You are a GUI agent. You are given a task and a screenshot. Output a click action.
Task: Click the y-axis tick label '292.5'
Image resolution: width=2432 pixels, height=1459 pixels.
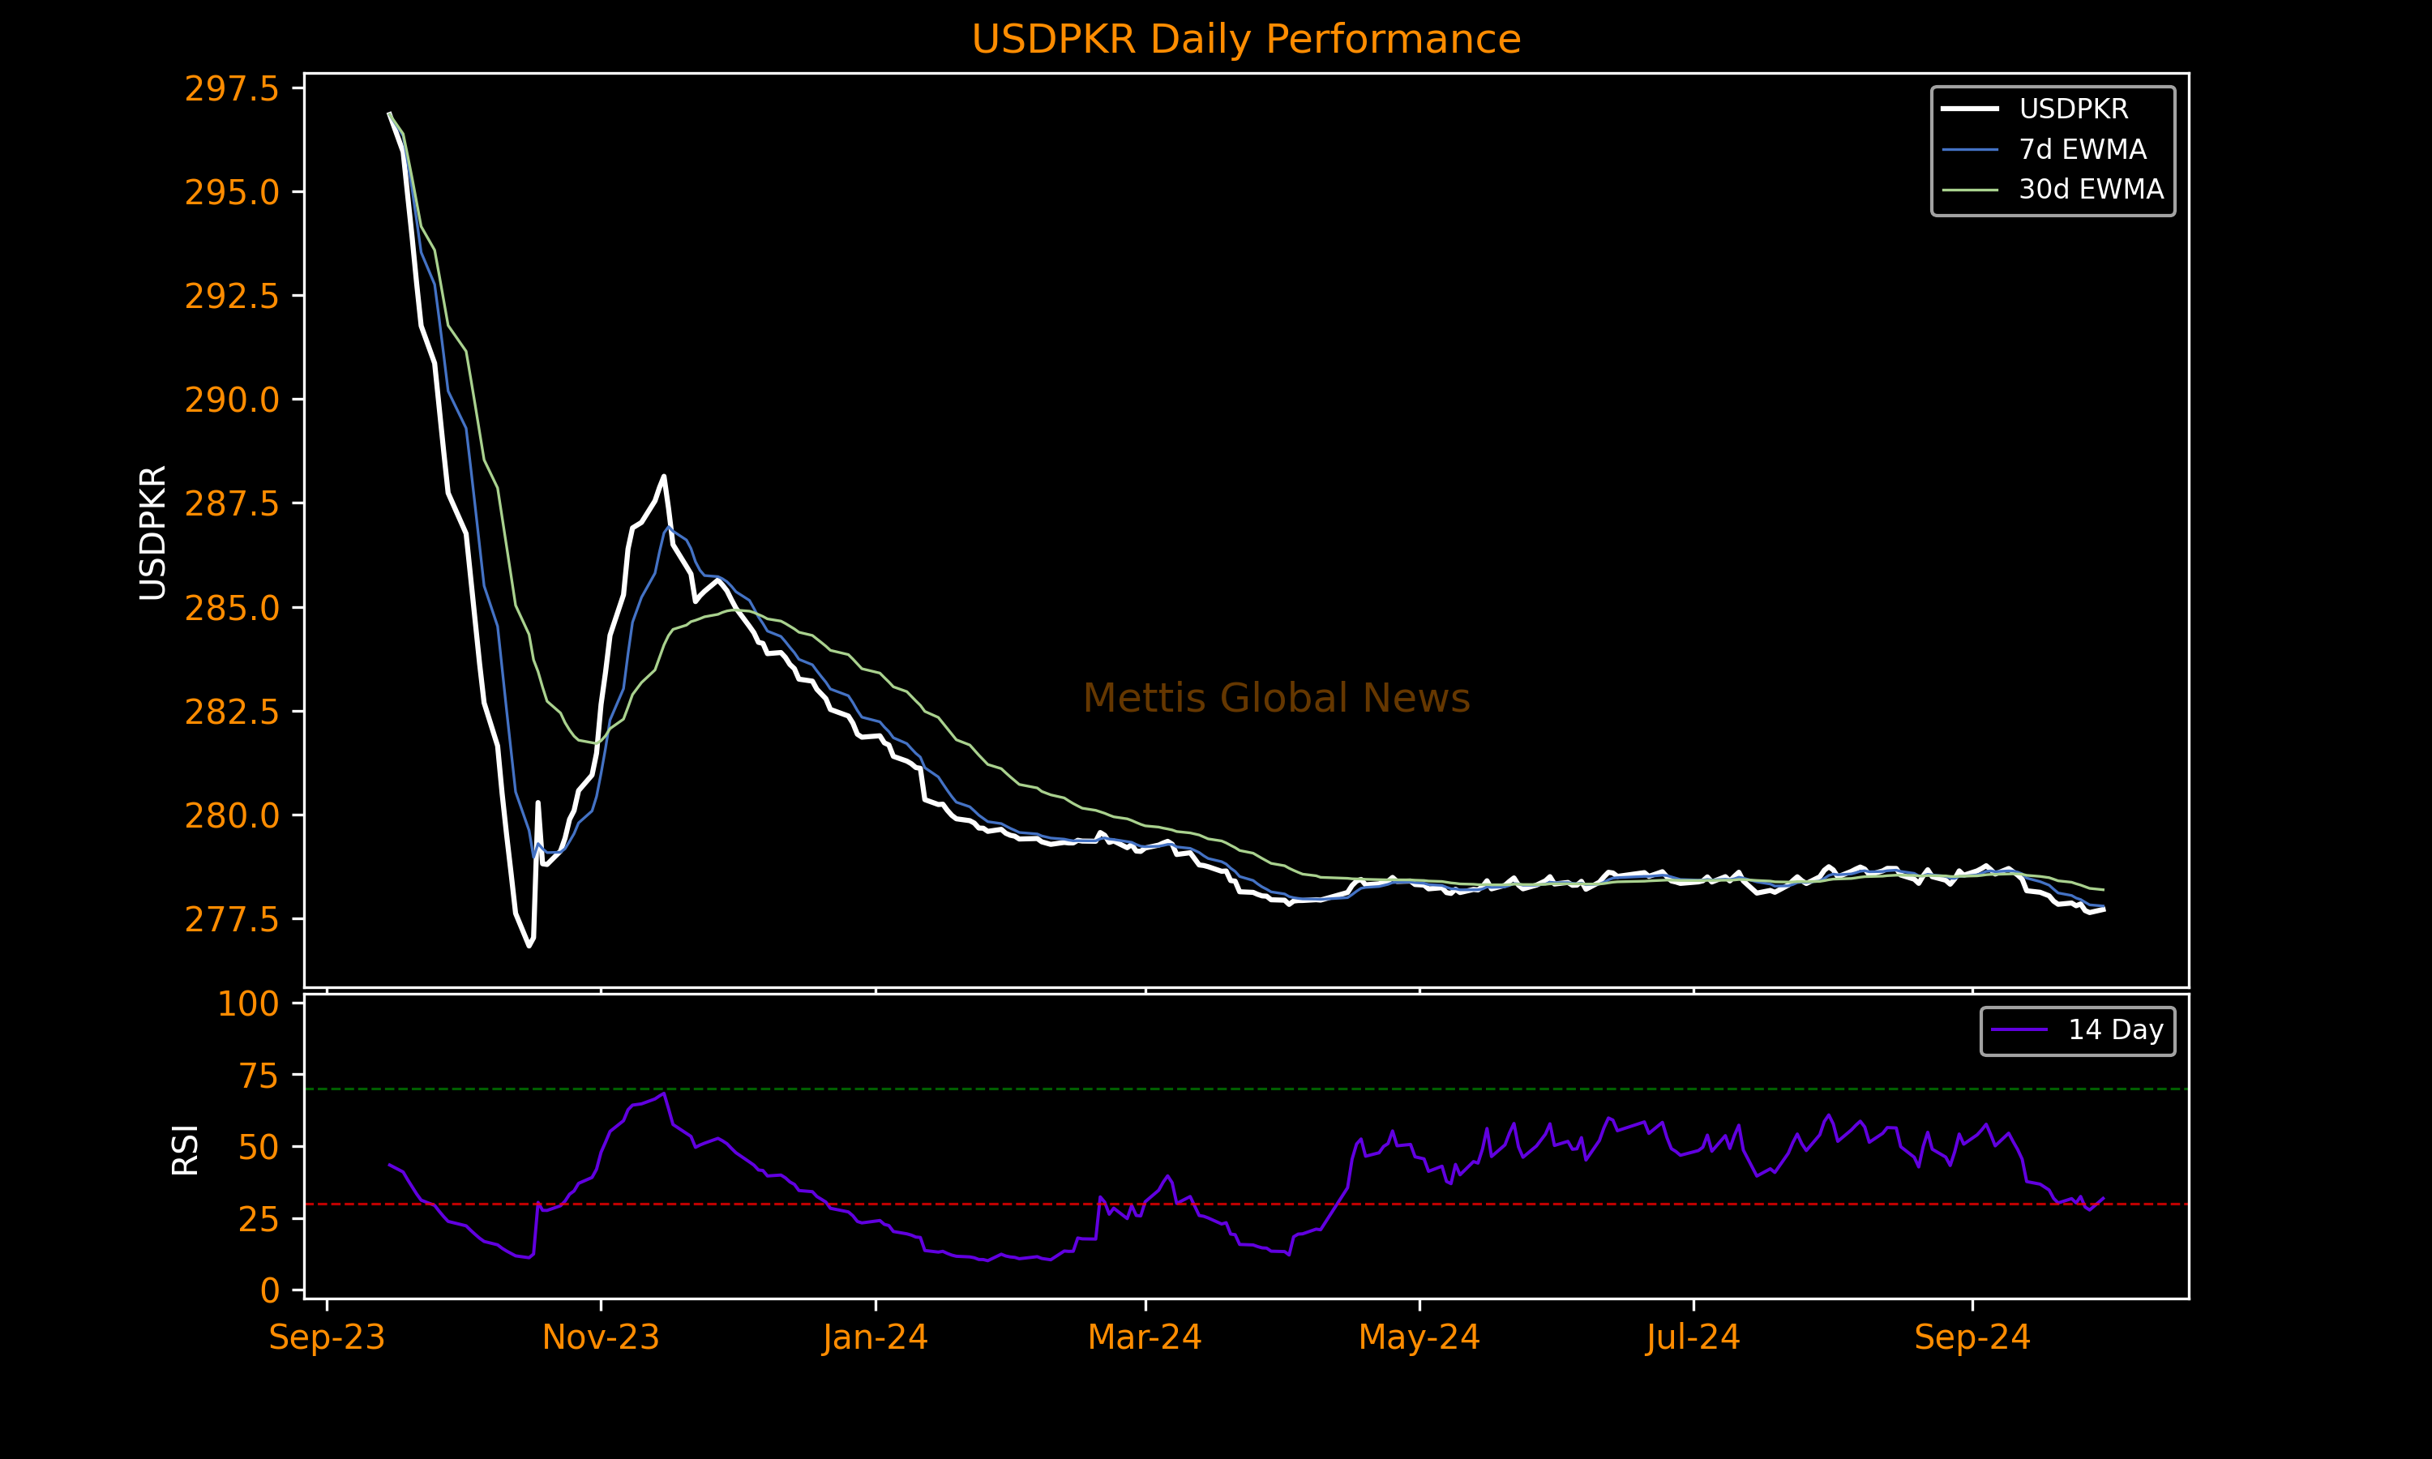pyautogui.click(x=232, y=296)
